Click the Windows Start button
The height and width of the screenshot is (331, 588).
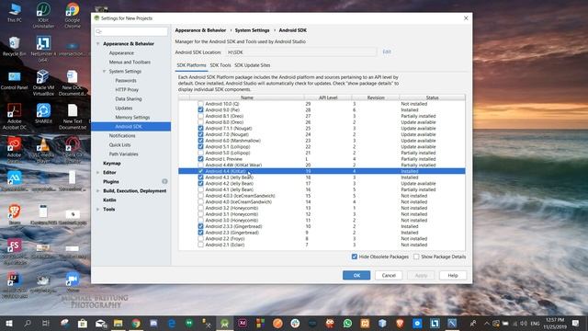[x=9, y=323]
